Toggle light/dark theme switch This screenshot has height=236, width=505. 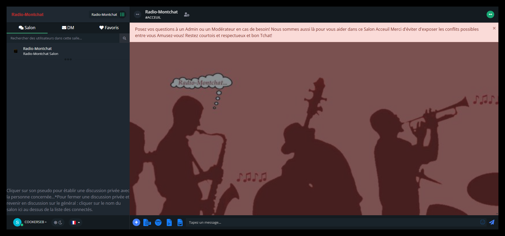(58, 223)
